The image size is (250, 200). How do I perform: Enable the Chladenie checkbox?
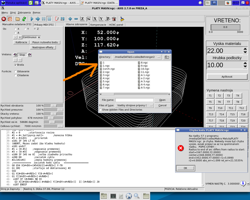(15, 75)
